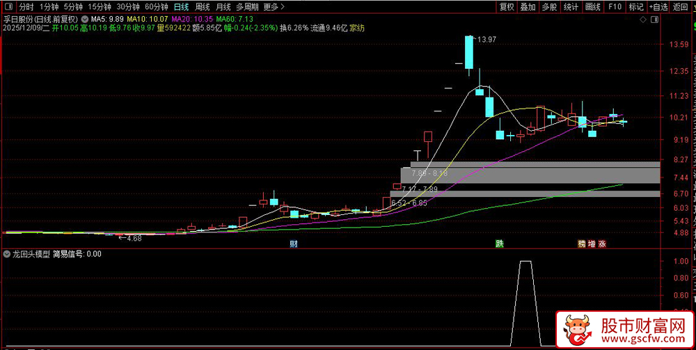This screenshot has height=350, width=696.
Task: Click the 增 marker below the chart
Action: tap(592, 244)
